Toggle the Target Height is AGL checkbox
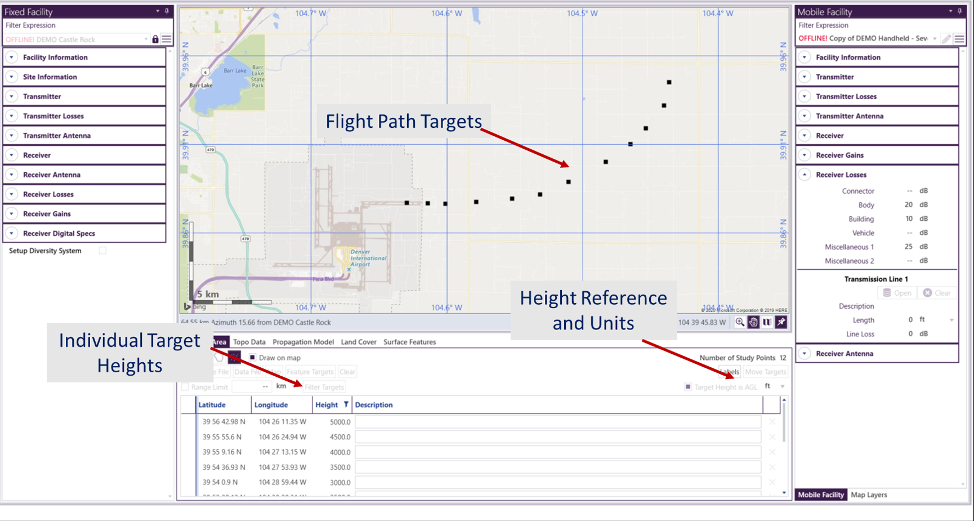The width and height of the screenshot is (974, 521). click(688, 387)
